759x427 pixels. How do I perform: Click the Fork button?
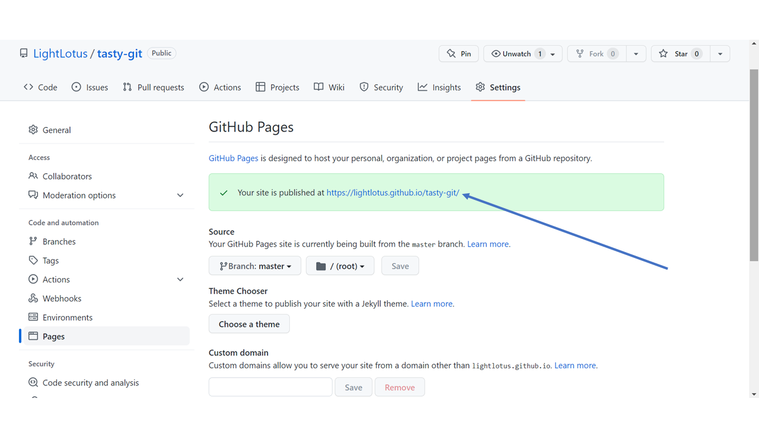pos(596,54)
